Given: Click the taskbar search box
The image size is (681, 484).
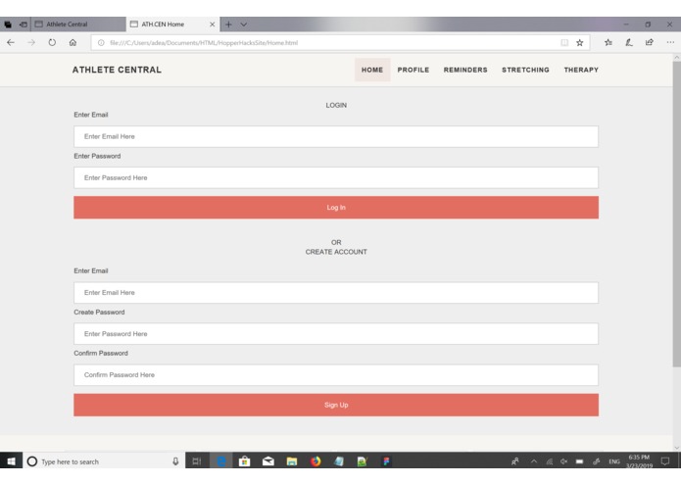Looking at the screenshot, I should 103,461.
